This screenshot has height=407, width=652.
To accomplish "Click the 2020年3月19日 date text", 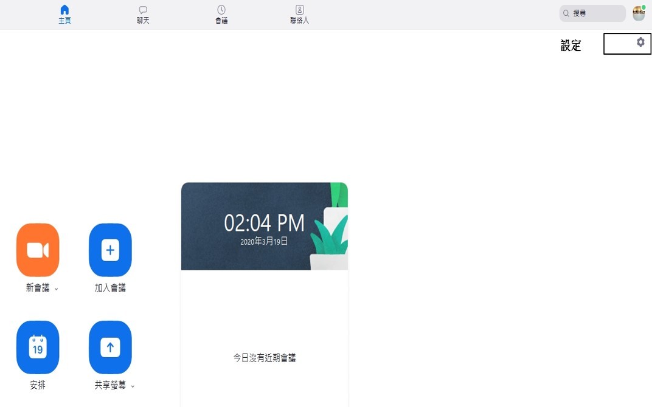I will [x=264, y=241].
